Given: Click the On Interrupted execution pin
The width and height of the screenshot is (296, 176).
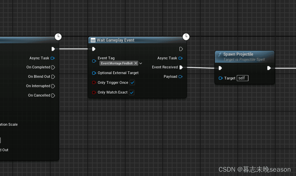Looking at the screenshot, I should (x=53, y=86).
